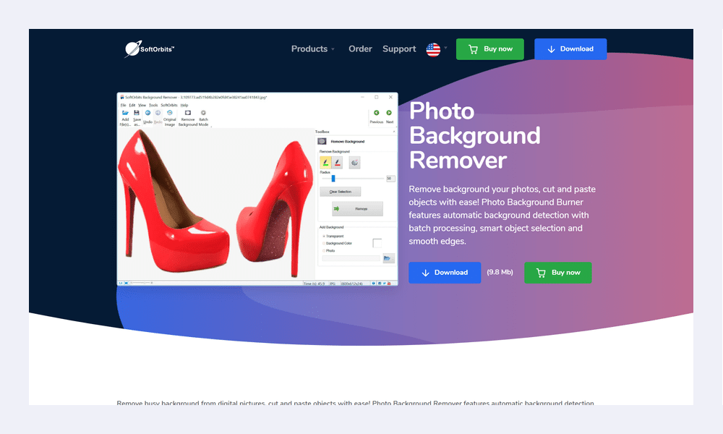Close the Toolbox panel
Screen dimensions: 723x434
click(x=394, y=132)
